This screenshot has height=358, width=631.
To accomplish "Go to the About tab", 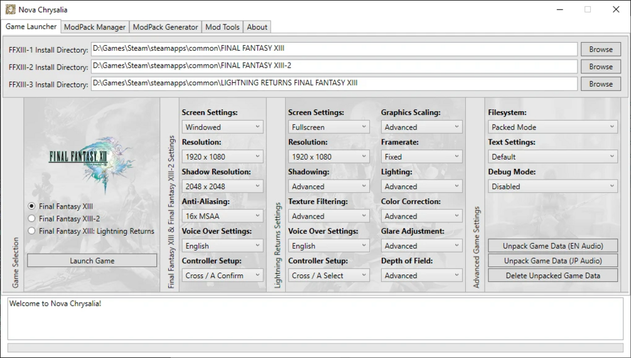I will (x=257, y=27).
